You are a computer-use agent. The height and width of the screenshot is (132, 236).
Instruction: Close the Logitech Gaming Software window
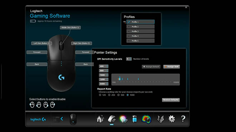(186, 7)
